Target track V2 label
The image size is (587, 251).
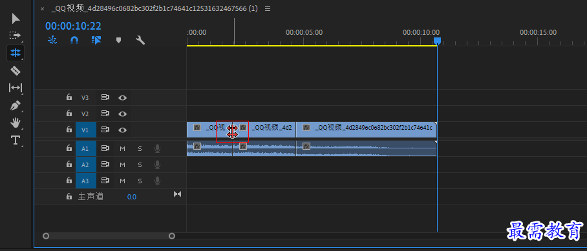tap(85, 114)
